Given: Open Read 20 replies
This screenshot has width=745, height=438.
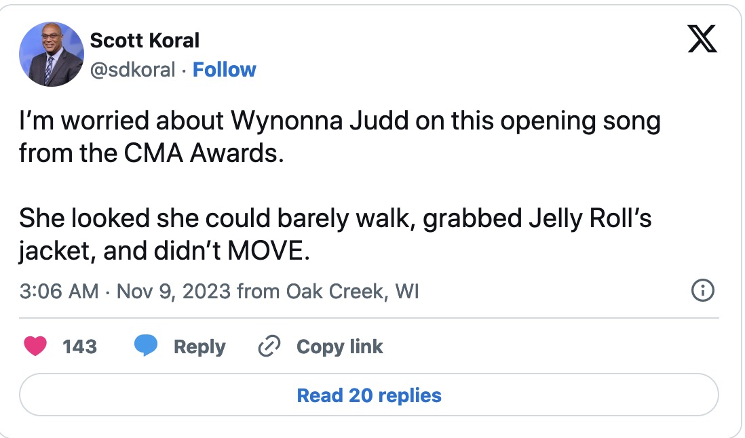Looking at the screenshot, I should click(369, 395).
